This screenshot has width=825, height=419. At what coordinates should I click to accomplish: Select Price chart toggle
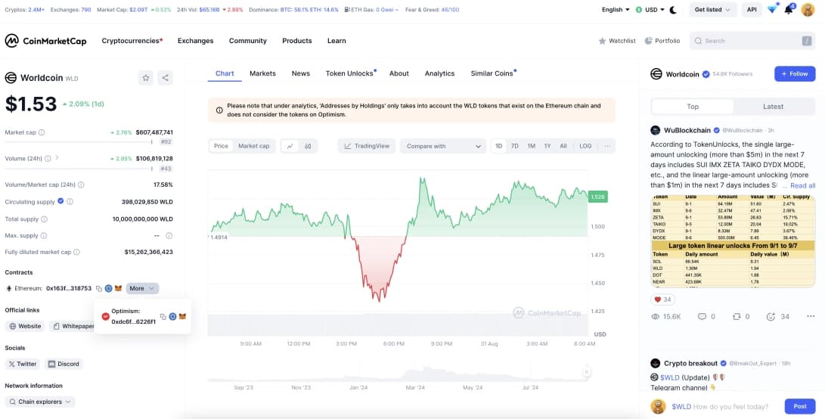pos(221,146)
